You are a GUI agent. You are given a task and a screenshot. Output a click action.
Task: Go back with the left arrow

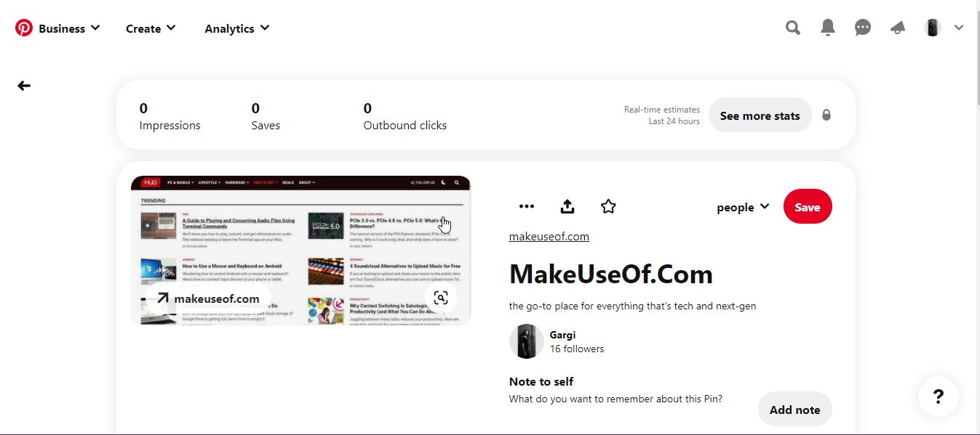click(x=24, y=86)
